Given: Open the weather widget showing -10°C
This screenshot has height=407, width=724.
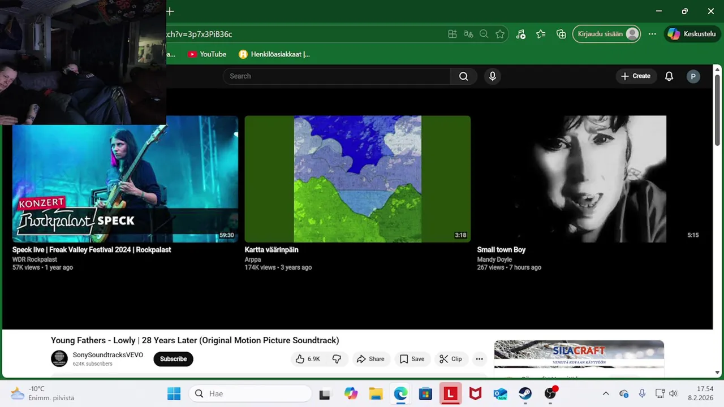Looking at the screenshot, I should pos(42,393).
